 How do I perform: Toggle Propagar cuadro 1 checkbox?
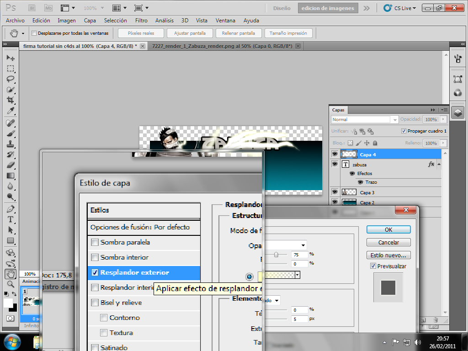click(404, 131)
